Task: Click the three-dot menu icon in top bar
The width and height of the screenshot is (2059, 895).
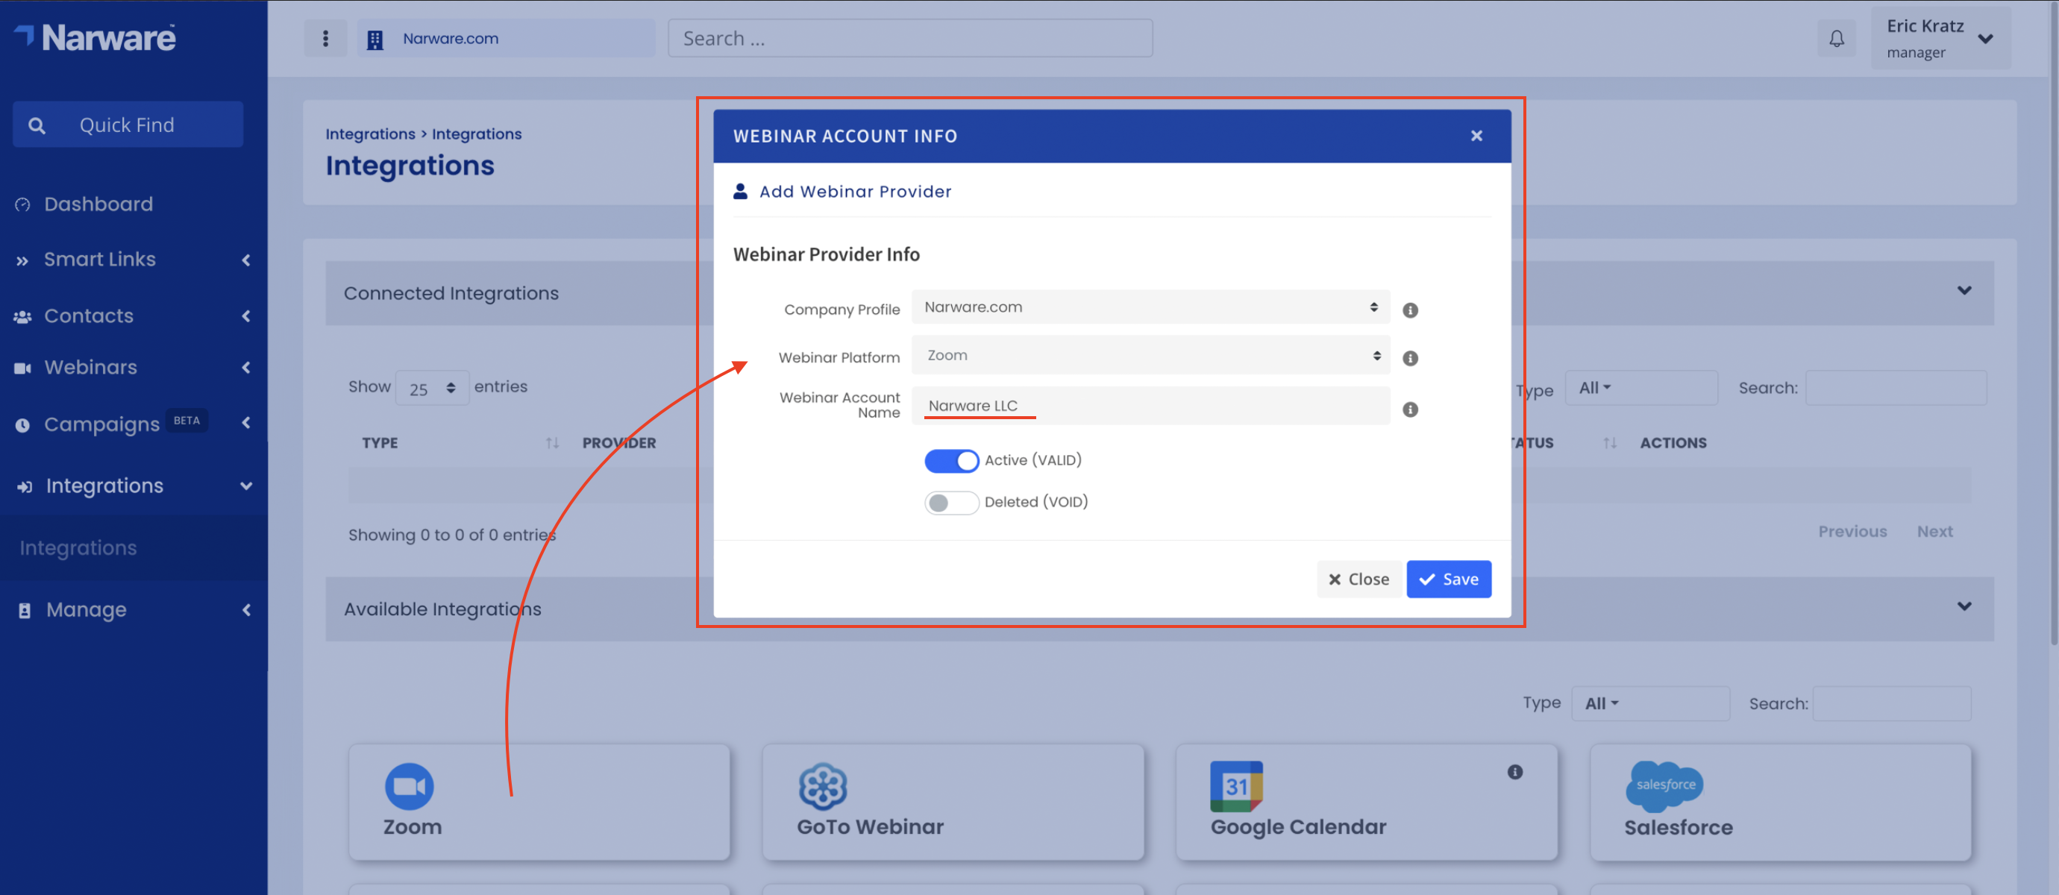Action: [x=325, y=38]
